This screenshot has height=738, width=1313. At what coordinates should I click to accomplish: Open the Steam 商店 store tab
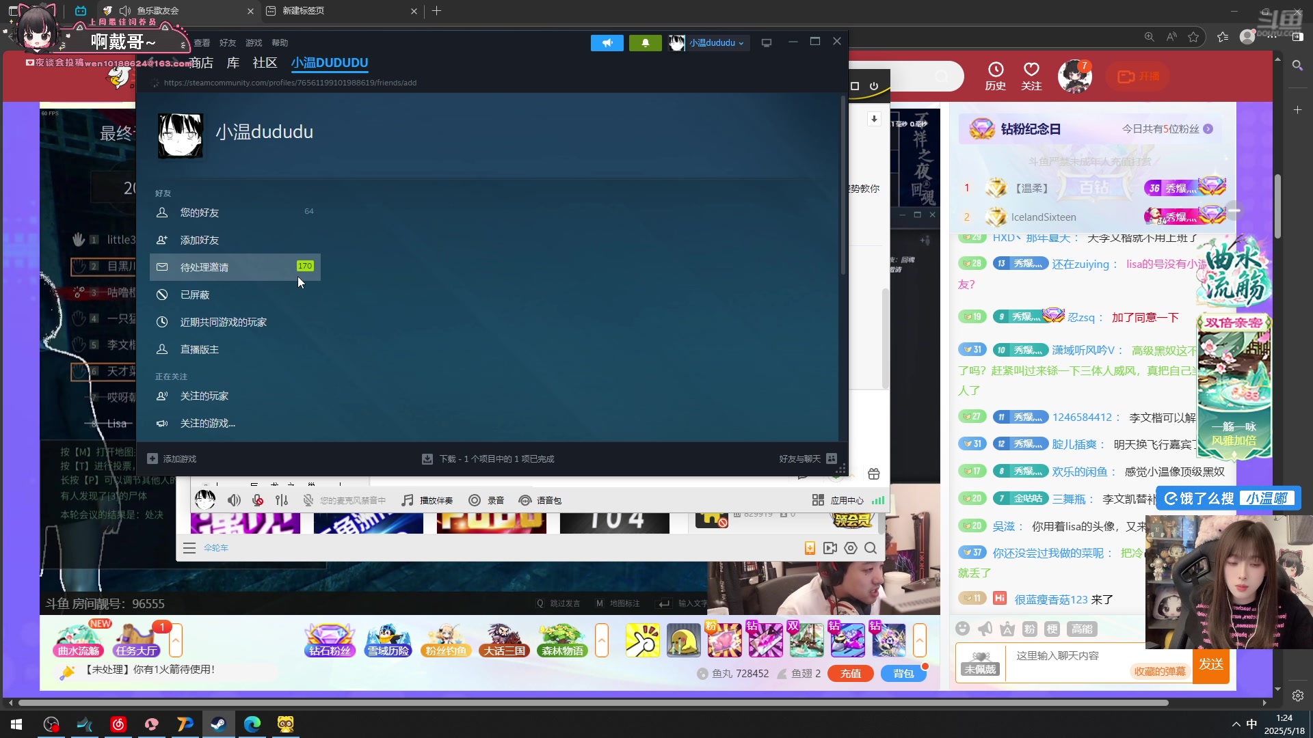tap(202, 63)
